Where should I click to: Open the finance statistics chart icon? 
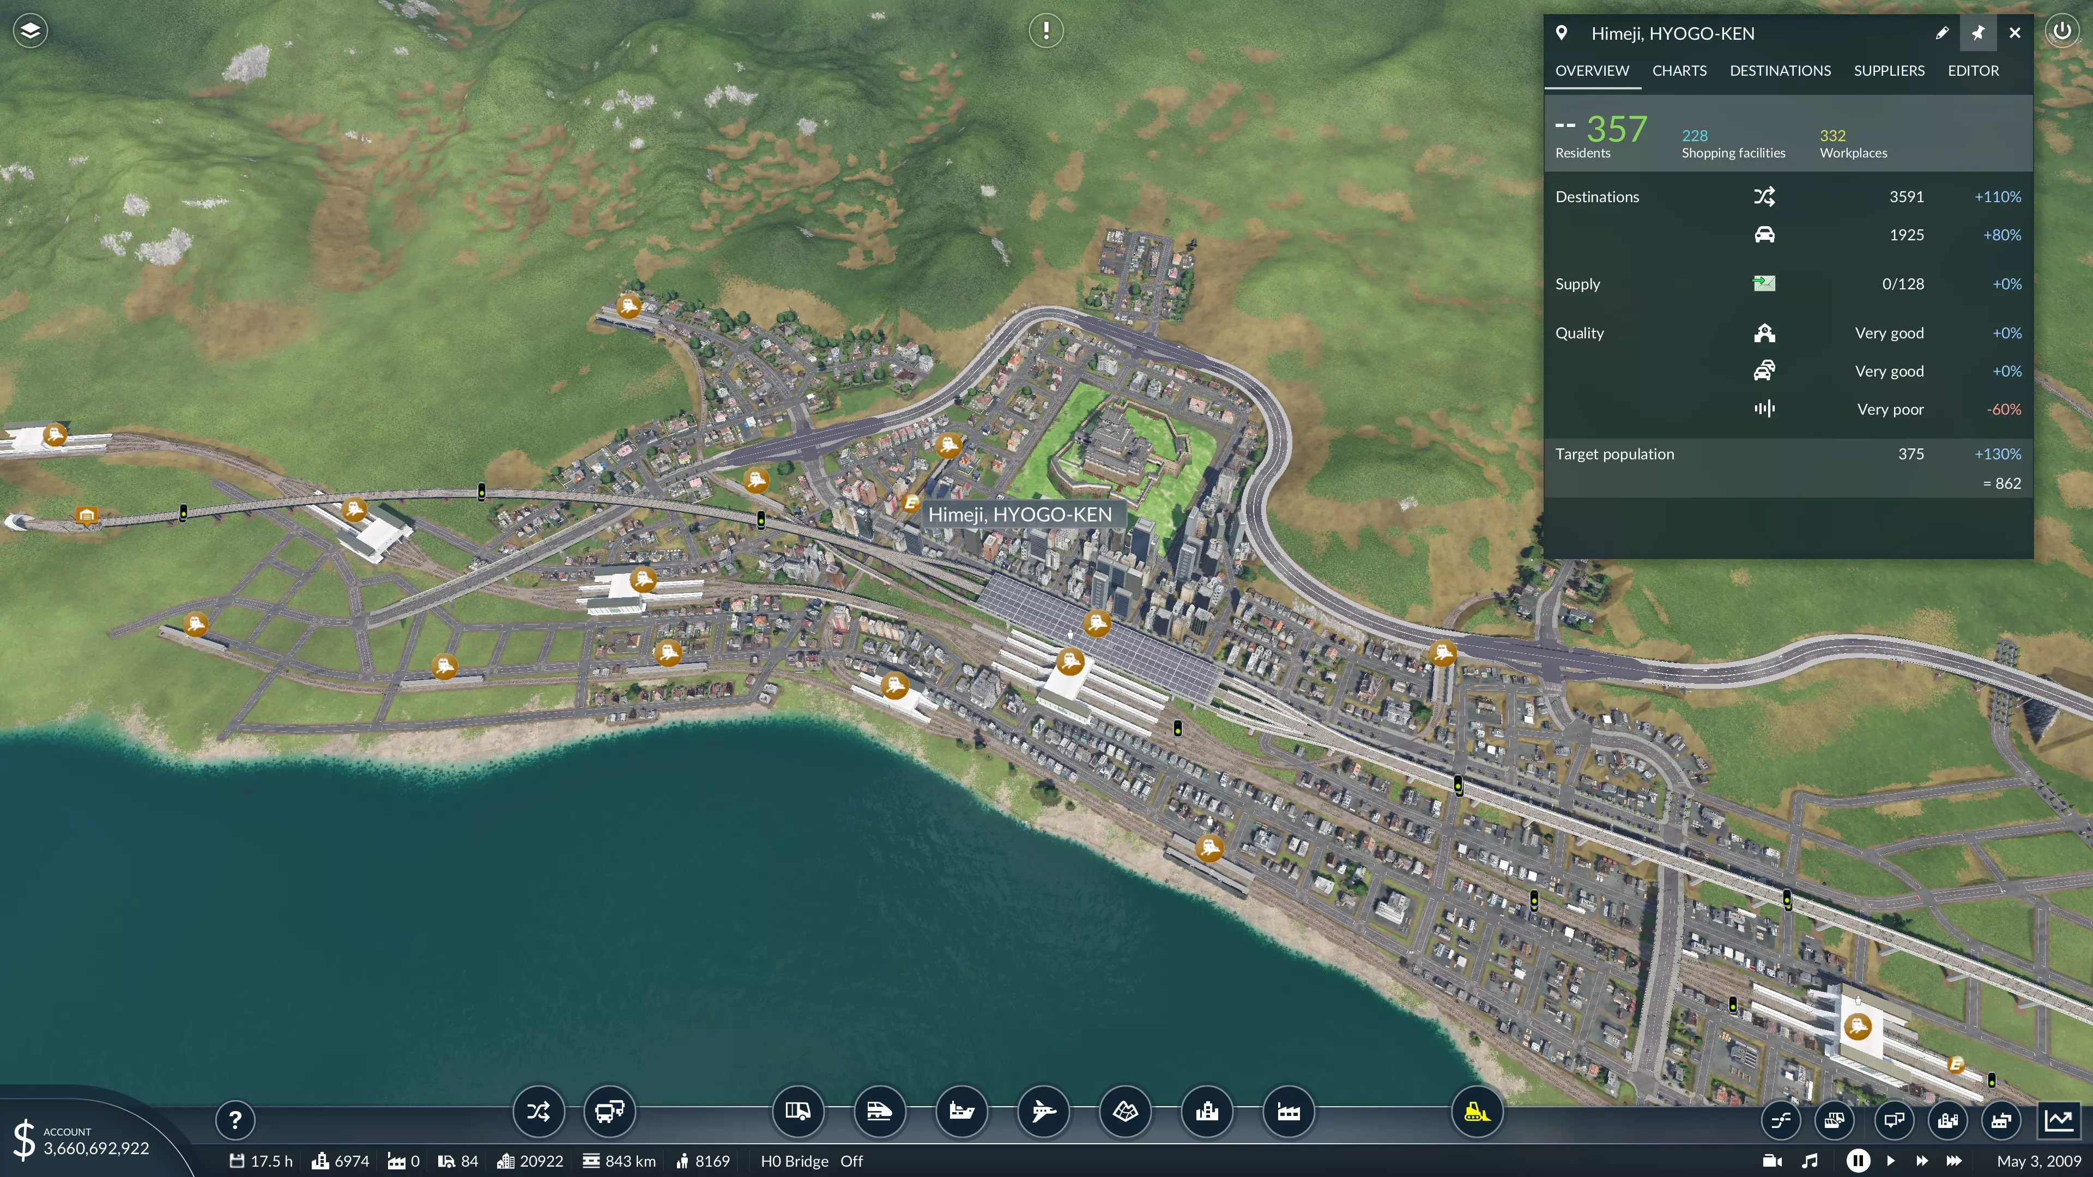pyautogui.click(x=2059, y=1121)
